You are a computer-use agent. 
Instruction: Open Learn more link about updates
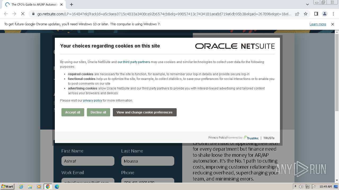[x=318, y=24]
